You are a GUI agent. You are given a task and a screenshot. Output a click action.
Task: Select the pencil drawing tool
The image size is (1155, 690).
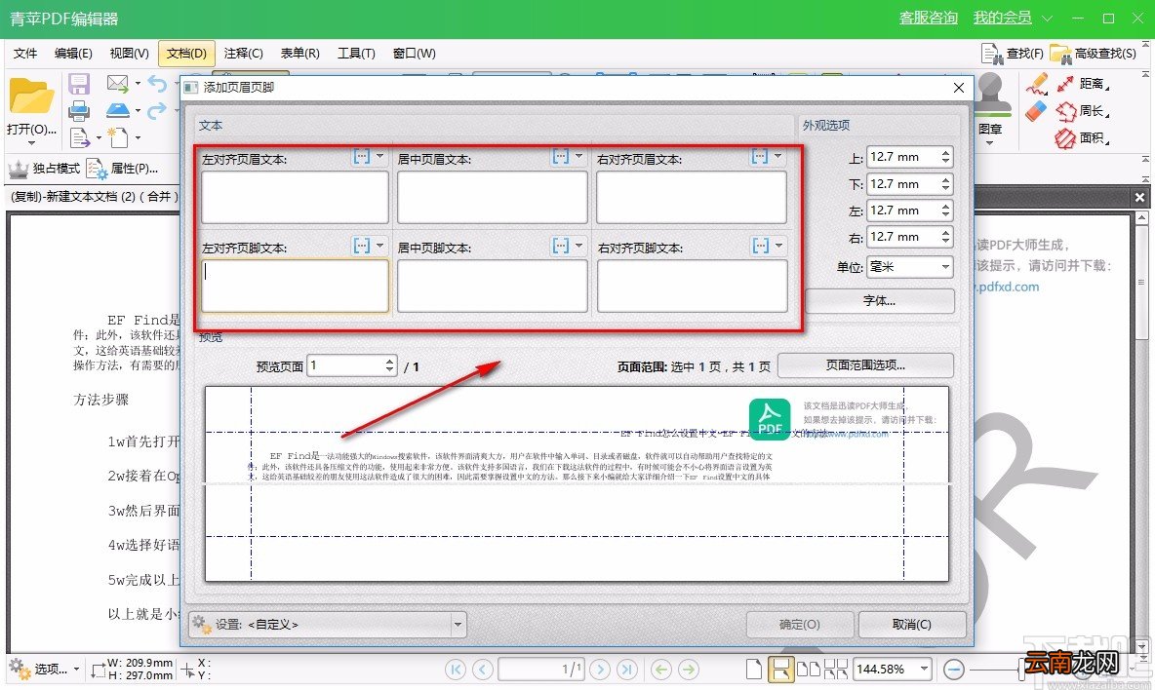pos(1036,85)
